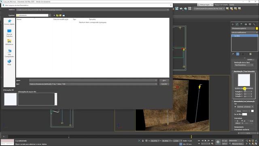Viewport: 259px width, 146px height.
Task: Go to Quick access in dialog sidebar
Action: point(9,22)
